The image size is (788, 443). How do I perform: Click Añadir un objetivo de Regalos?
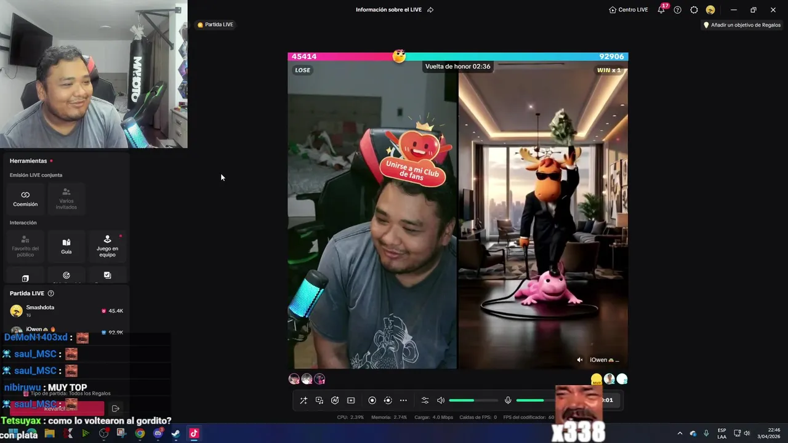click(x=742, y=25)
